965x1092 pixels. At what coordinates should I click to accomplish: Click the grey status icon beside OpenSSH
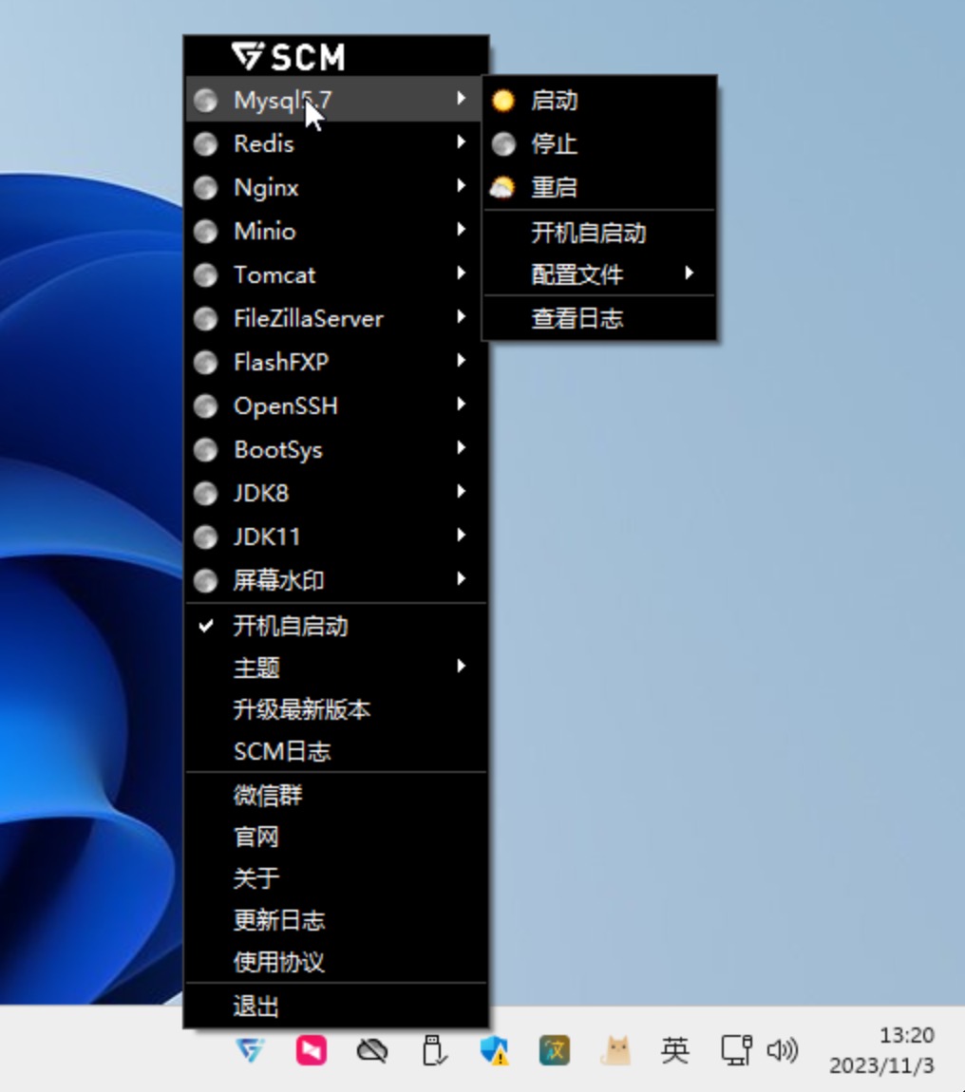205,406
